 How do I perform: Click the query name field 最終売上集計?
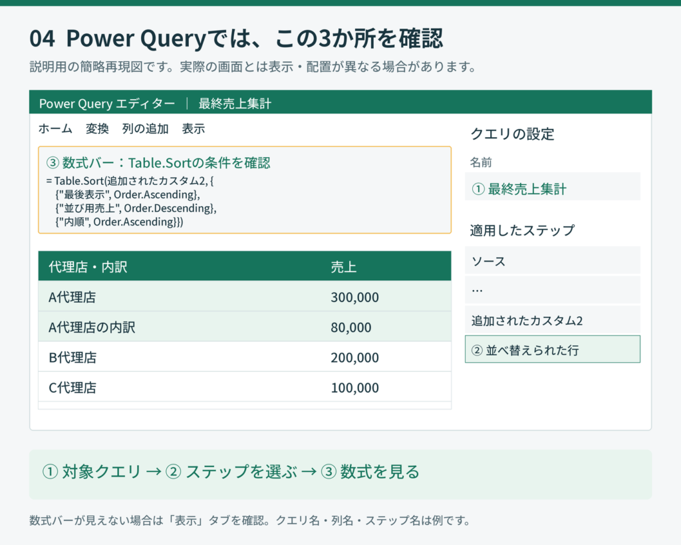click(553, 187)
